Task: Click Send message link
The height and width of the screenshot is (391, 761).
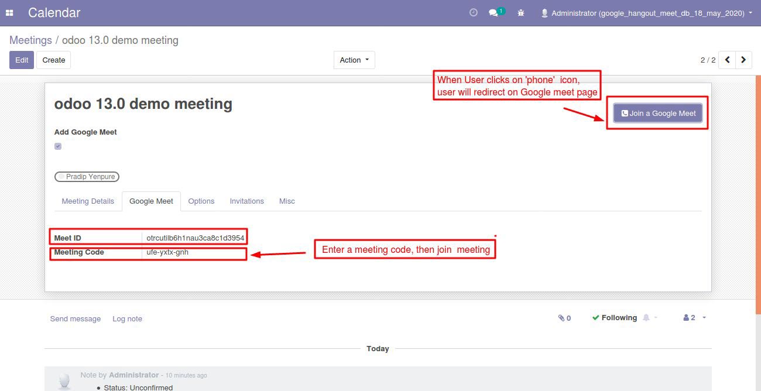Action: click(x=76, y=319)
